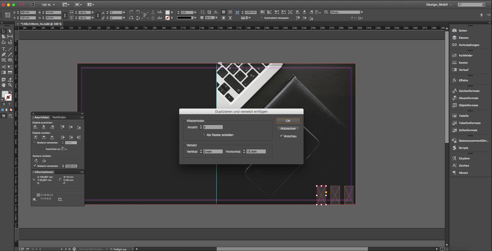Select the Type tool in toolbox
Viewport: 492px width, 251px height.
pyautogui.click(x=4, y=49)
